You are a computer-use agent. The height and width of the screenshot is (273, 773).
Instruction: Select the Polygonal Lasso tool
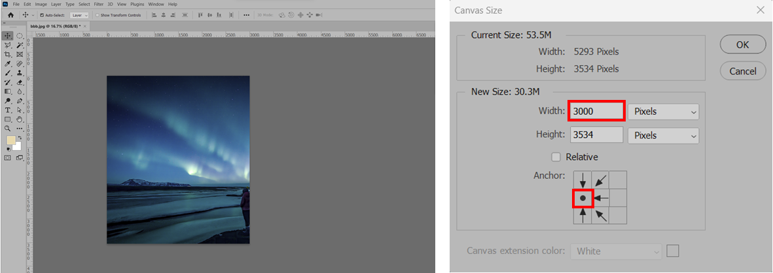(7, 45)
